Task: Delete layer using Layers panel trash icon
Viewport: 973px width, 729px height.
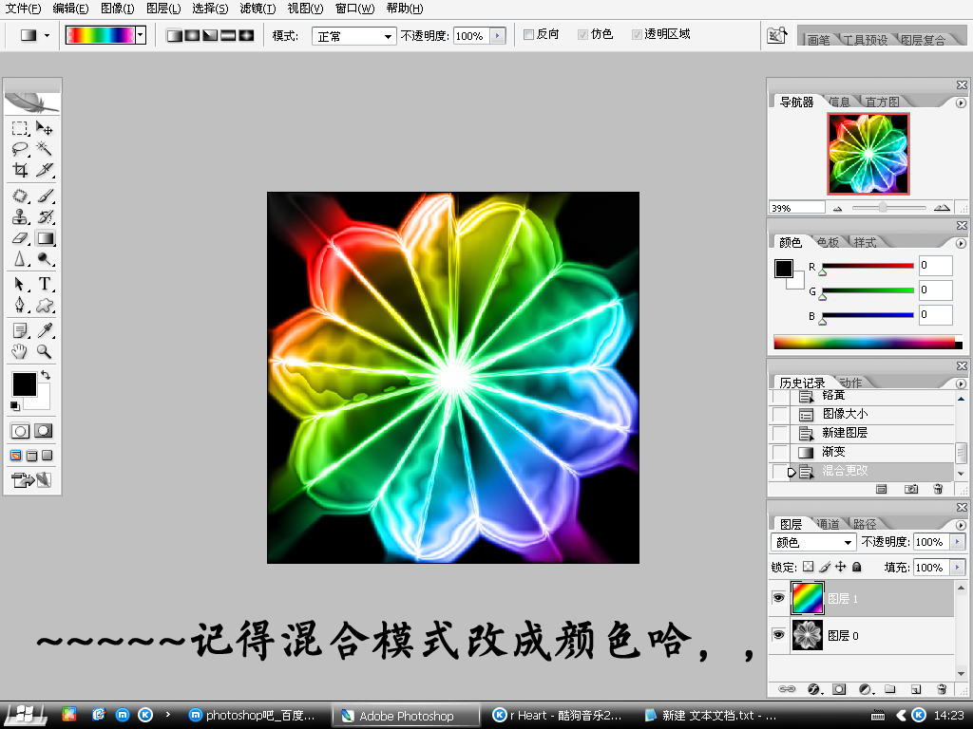Action: click(x=941, y=688)
